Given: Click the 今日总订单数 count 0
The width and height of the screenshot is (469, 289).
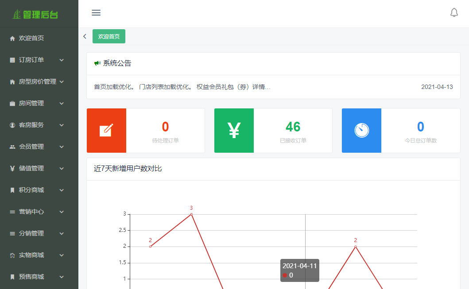Looking at the screenshot, I should click(421, 127).
